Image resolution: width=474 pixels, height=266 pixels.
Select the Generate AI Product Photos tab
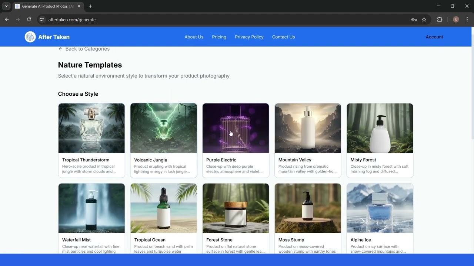click(x=47, y=6)
